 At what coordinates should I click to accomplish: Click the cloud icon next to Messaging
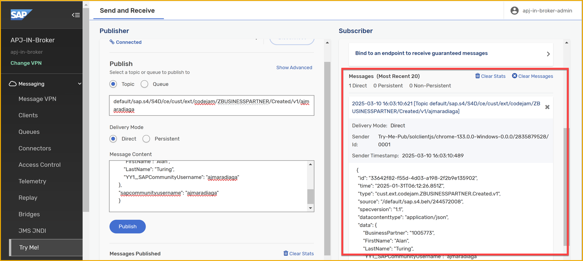point(13,84)
